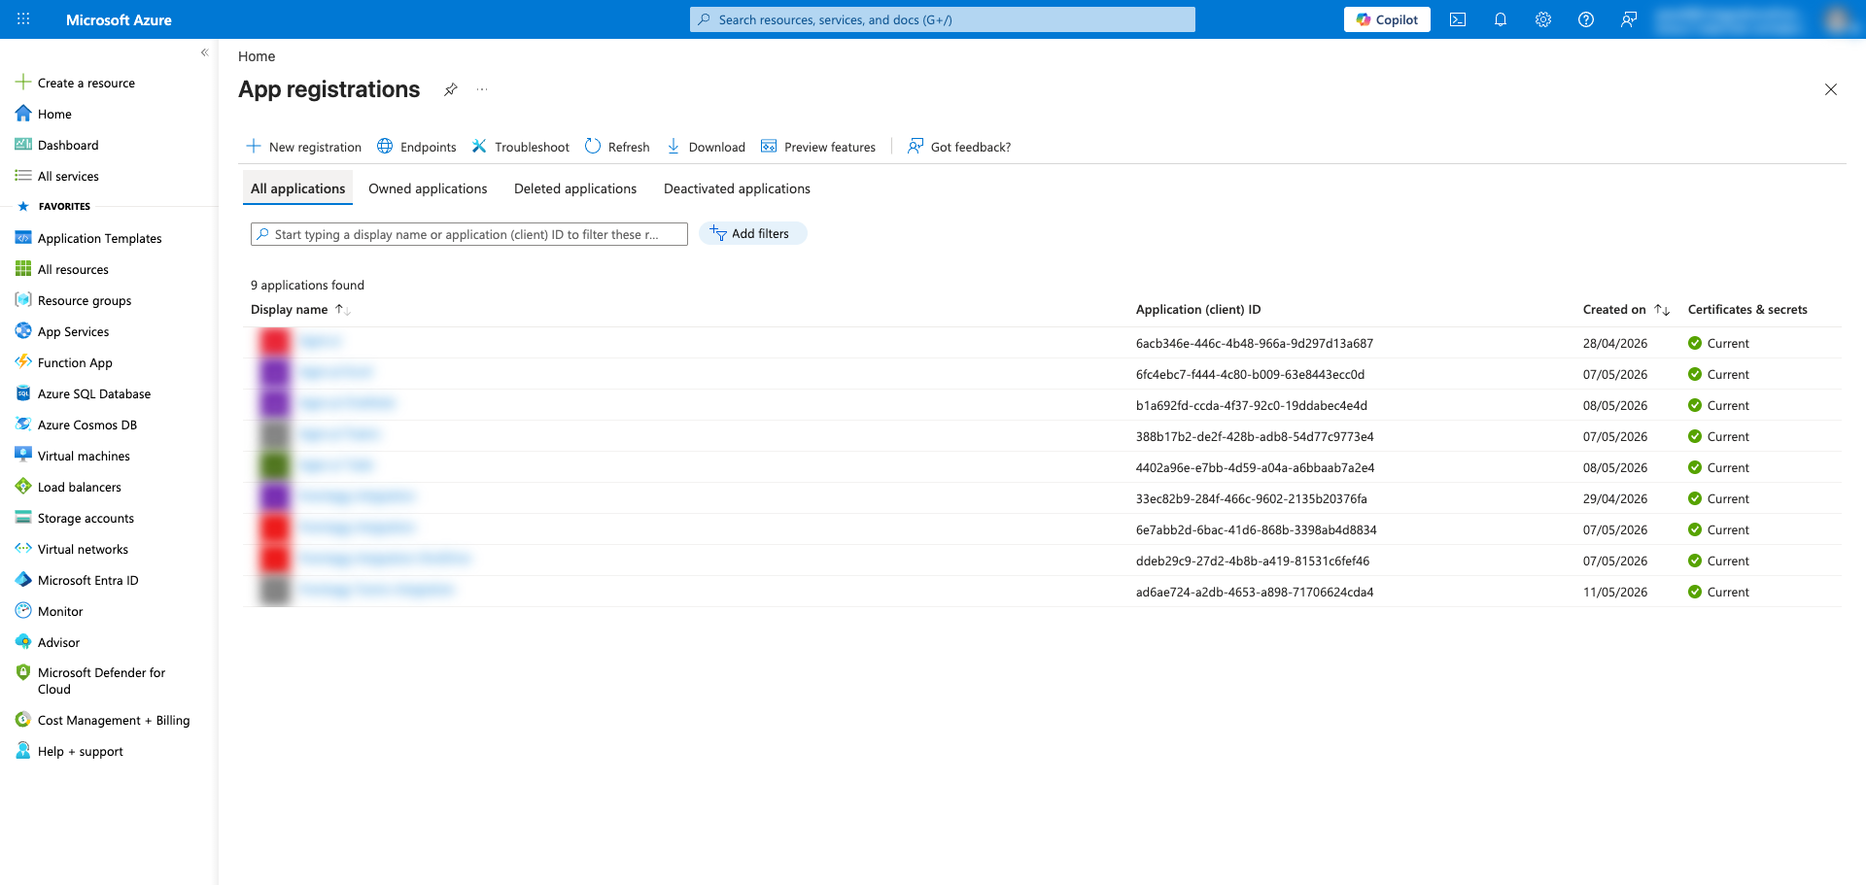Open Storage accounts favorite
The height and width of the screenshot is (885, 1866).
coord(86,518)
